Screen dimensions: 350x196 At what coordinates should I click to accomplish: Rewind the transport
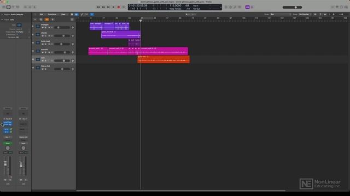[x=98, y=7]
